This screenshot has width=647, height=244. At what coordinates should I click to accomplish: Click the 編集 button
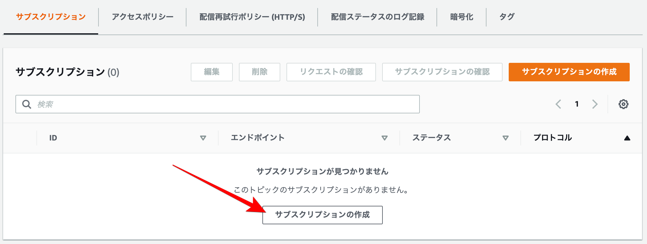coord(212,72)
